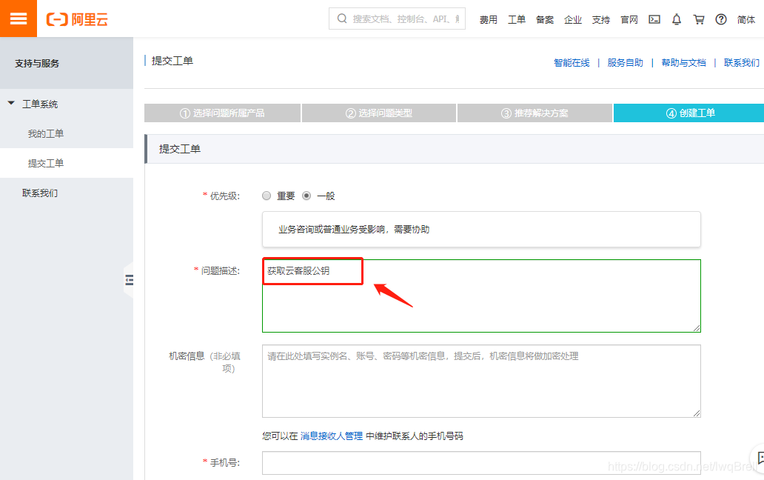Open the Cloud Shell terminal icon
Screen dimensions: 764x480
point(654,19)
